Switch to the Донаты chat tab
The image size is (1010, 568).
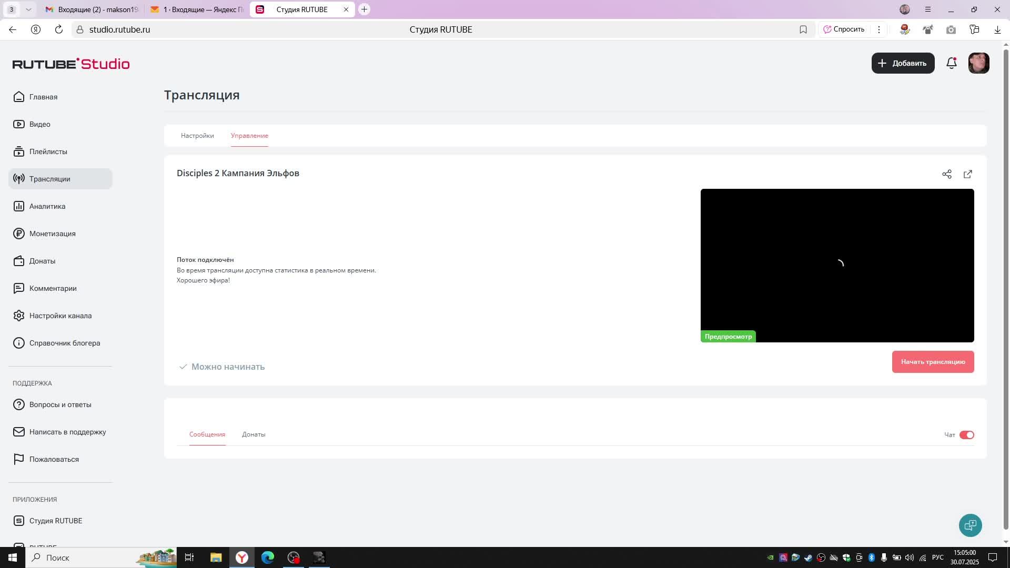(x=254, y=434)
